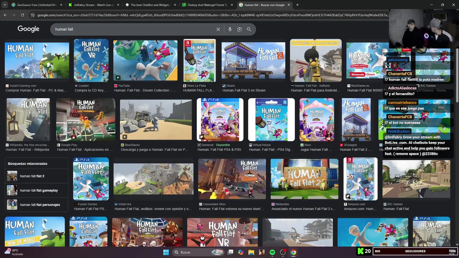Open the BlueStacks windmill gameplay thumbnail
The image size is (459, 258).
coord(156,120)
